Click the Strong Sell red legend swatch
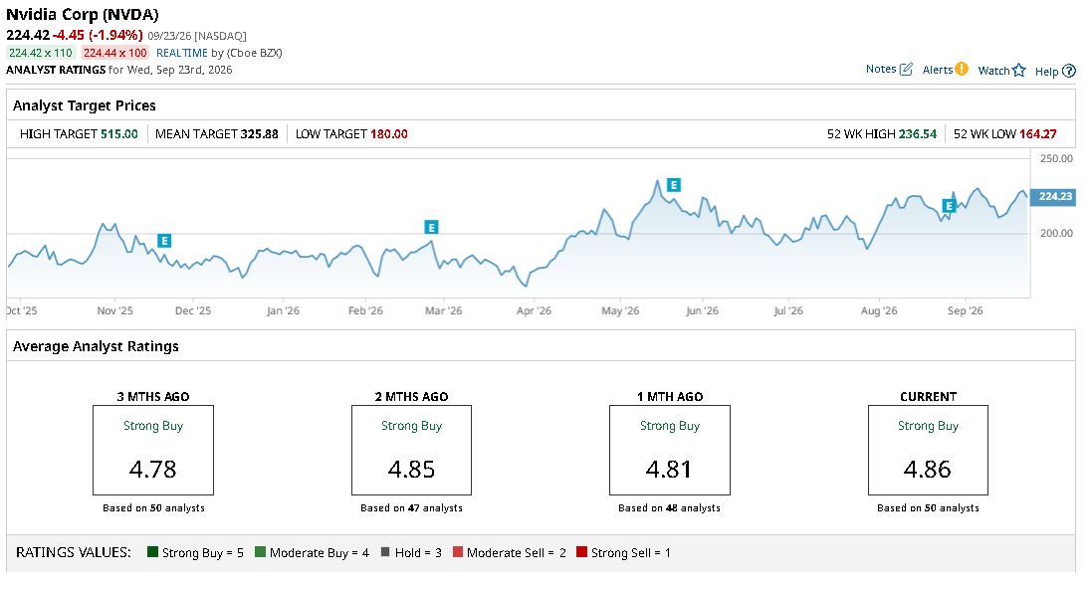The height and width of the screenshot is (589, 1091). [x=582, y=552]
